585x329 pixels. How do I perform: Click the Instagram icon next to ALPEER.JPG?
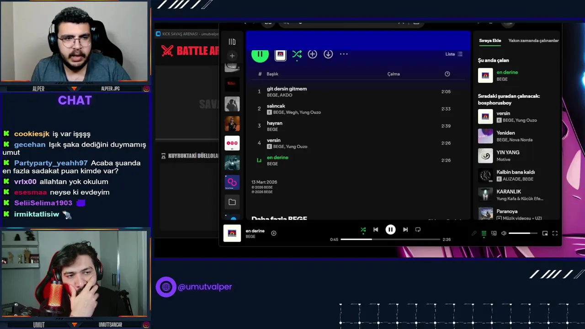[x=146, y=89]
